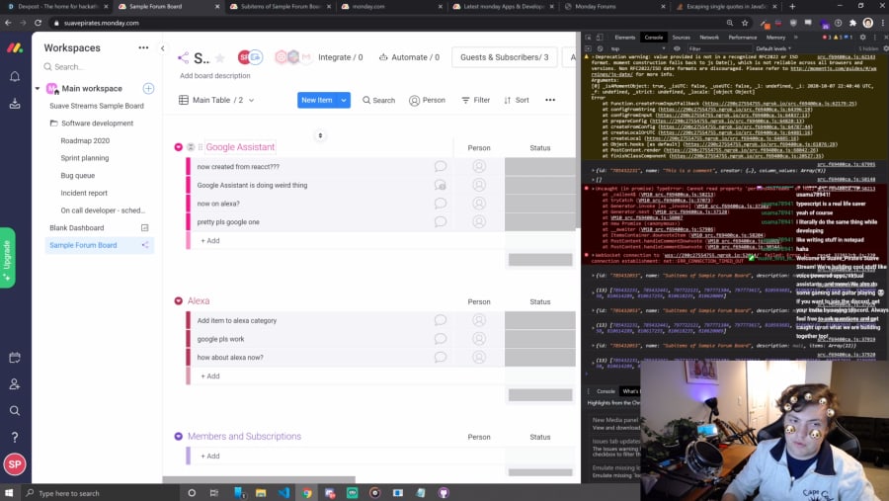Click + Add under Alexa group

click(x=209, y=376)
